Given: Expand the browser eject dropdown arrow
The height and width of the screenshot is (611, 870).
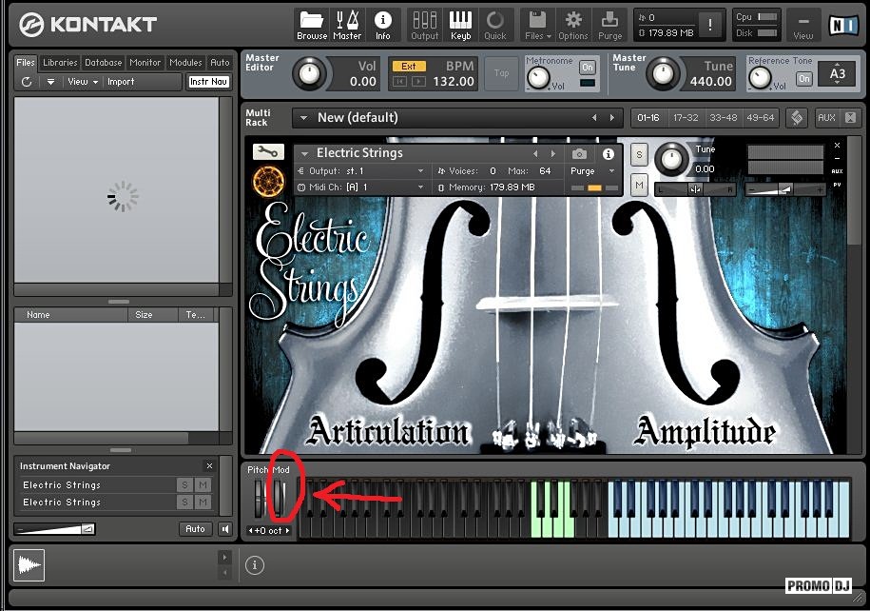Looking at the screenshot, I should point(50,82).
